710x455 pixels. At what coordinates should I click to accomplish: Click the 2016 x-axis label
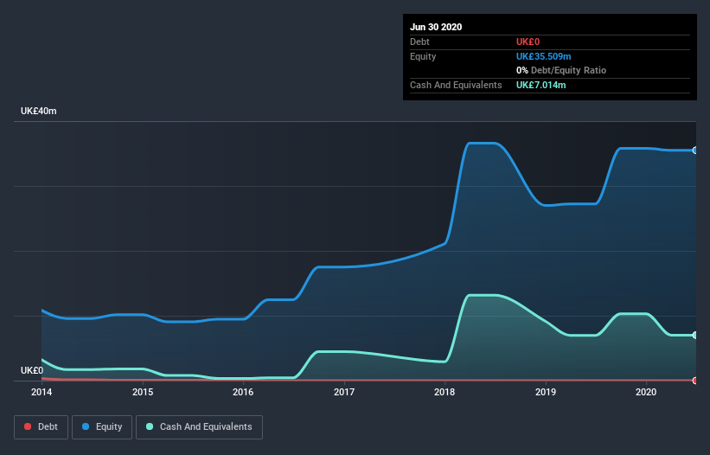coord(243,392)
